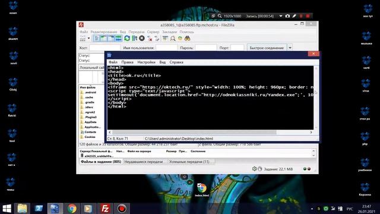Click the queue scrollbar down arrow
Screen dimensions: 380x214
[x=313, y=156]
